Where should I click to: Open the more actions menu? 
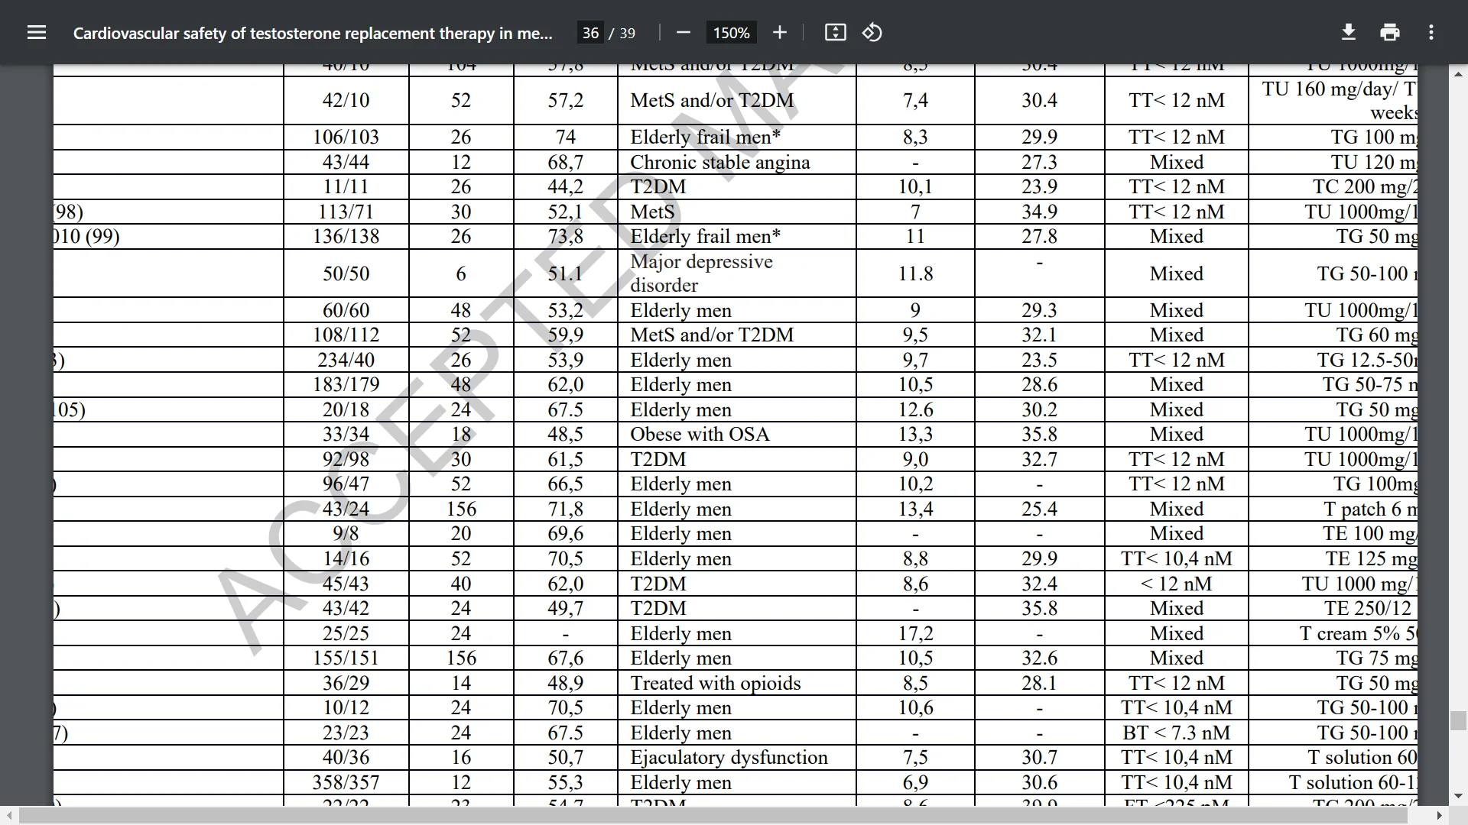click(x=1431, y=32)
